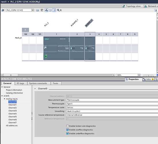
Task: Click the tree panel splitter collapse arrow
Action: pyautogui.click(x=32, y=114)
